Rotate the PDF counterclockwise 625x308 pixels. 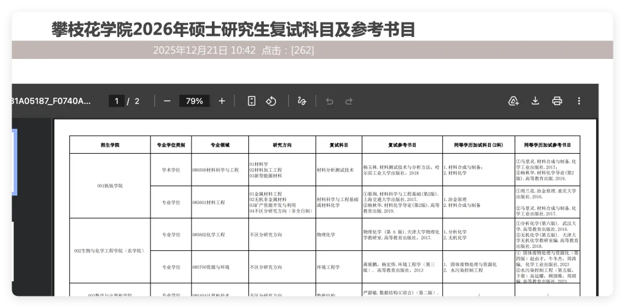(x=271, y=101)
